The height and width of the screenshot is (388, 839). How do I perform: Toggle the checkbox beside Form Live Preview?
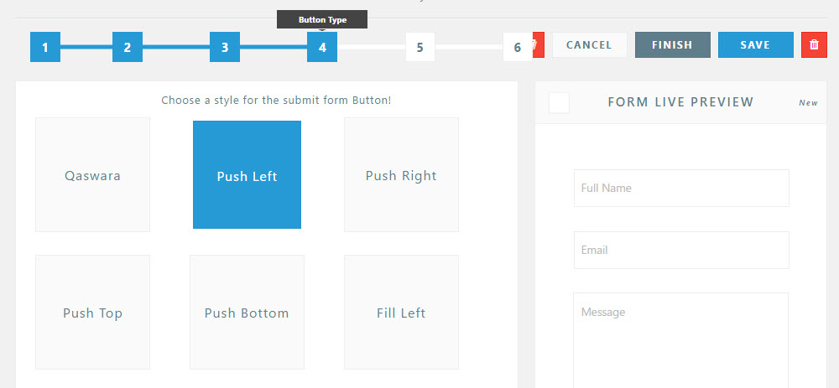tap(559, 102)
